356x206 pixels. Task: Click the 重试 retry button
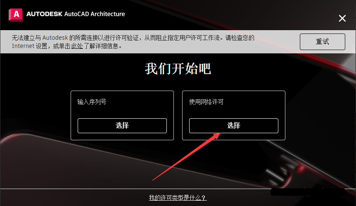click(322, 42)
